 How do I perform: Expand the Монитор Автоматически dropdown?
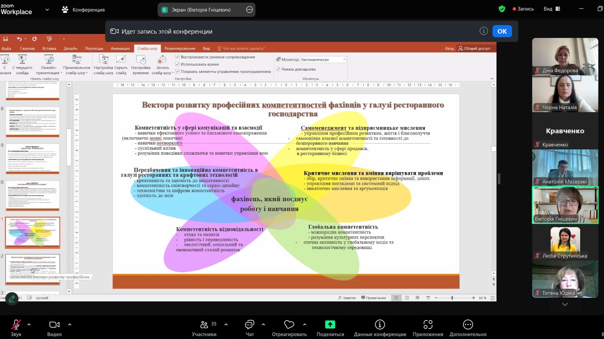pyautogui.click(x=344, y=60)
